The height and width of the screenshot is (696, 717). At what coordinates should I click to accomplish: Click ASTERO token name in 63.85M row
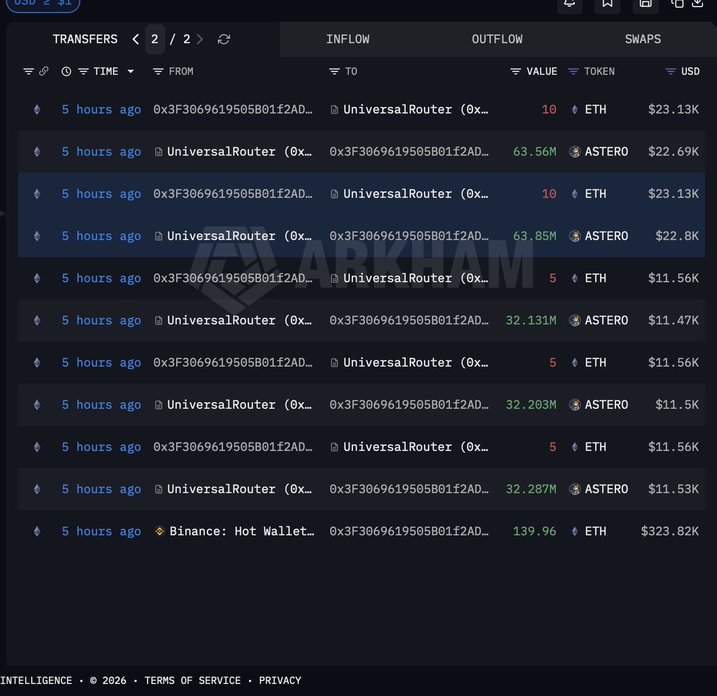pyautogui.click(x=606, y=236)
